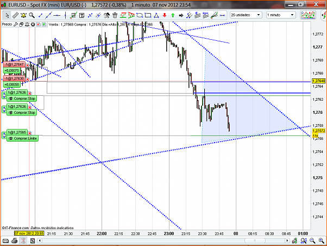Image resolution: width=327 pixels, height=246 pixels.
Task: Select the long trend line drawing tool
Action: [x=48, y=15]
